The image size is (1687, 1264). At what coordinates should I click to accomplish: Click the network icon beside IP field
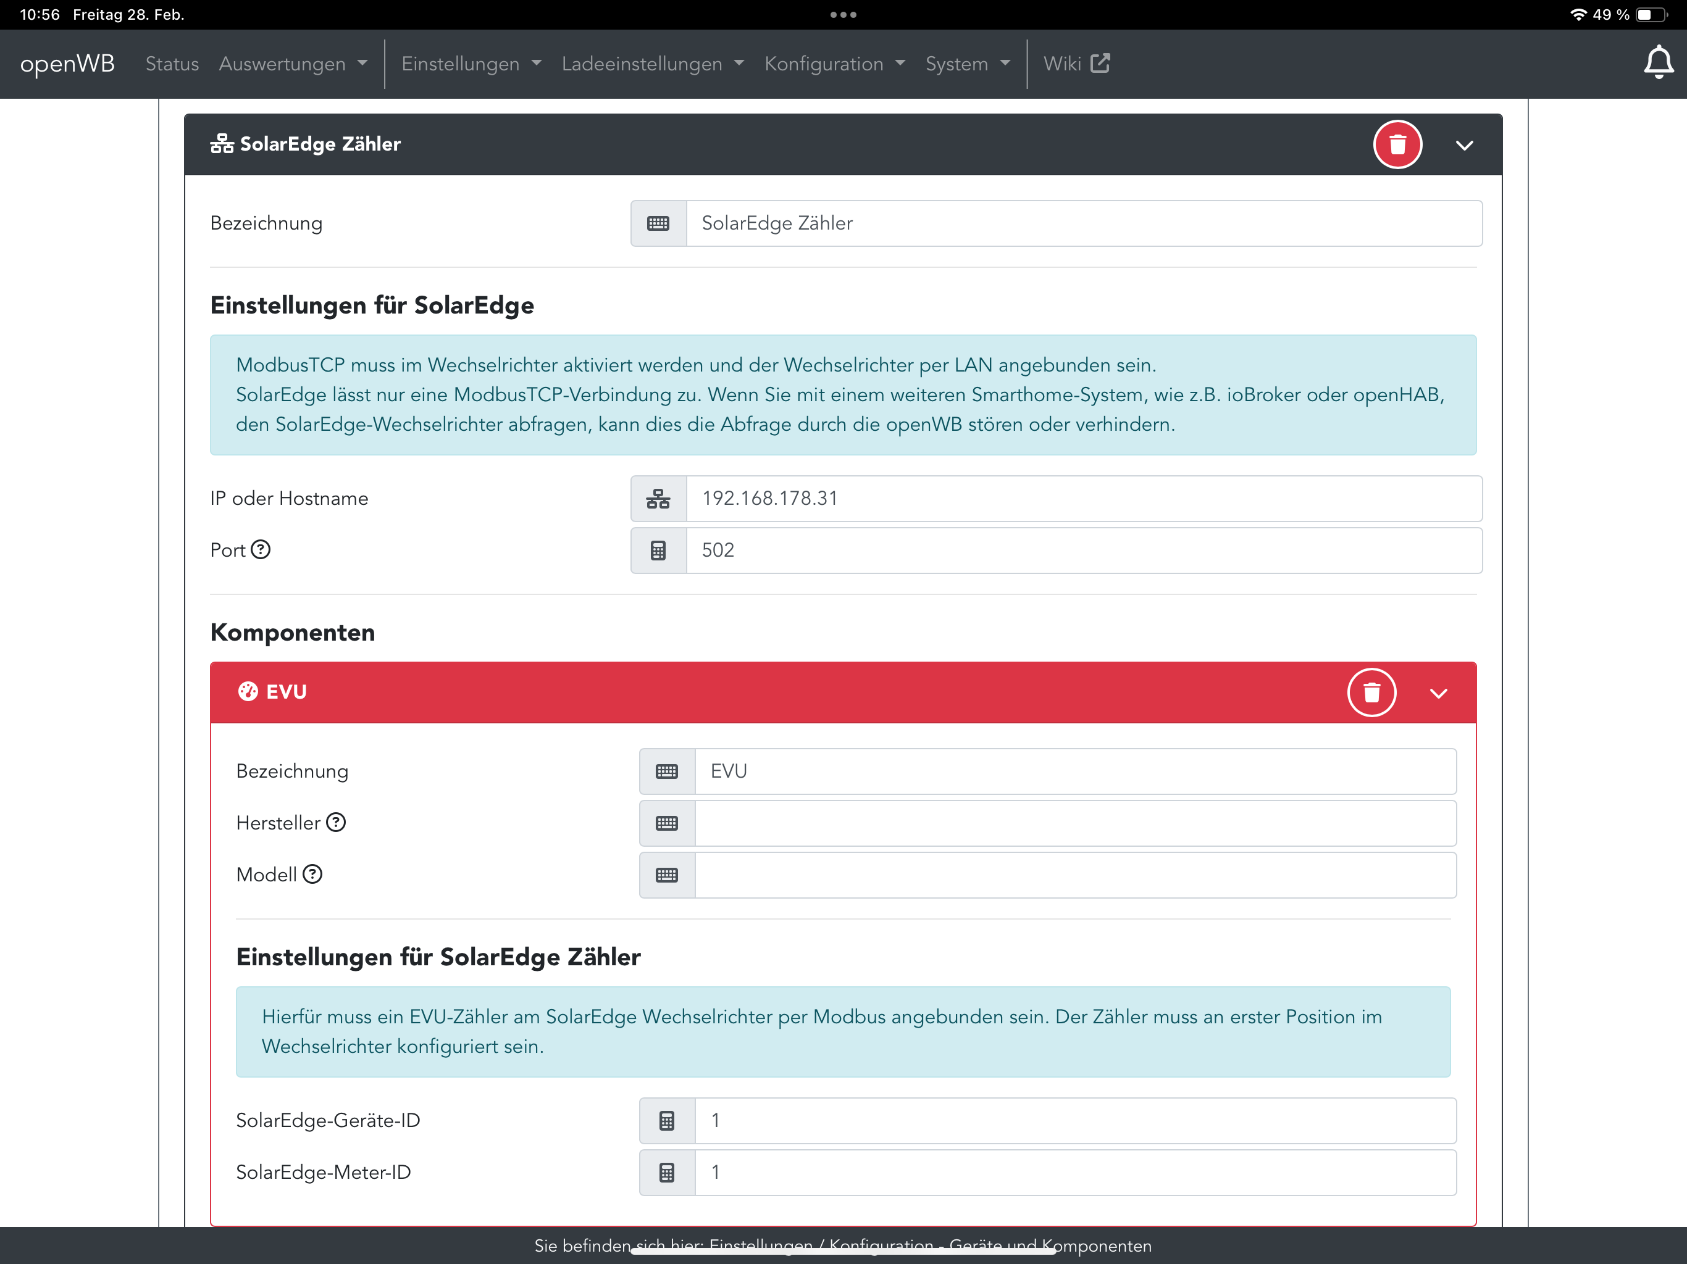click(658, 499)
